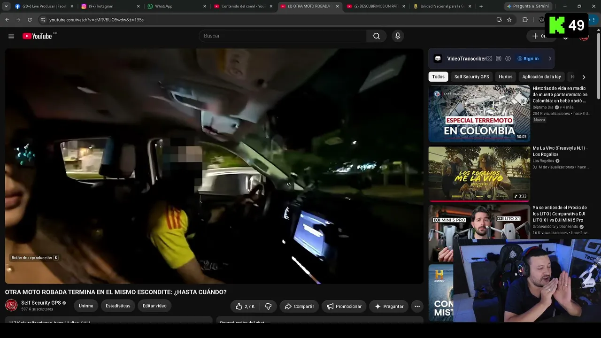Screen dimensions: 601x338
Task: Open a new browser tab
Action: click(x=481, y=6)
